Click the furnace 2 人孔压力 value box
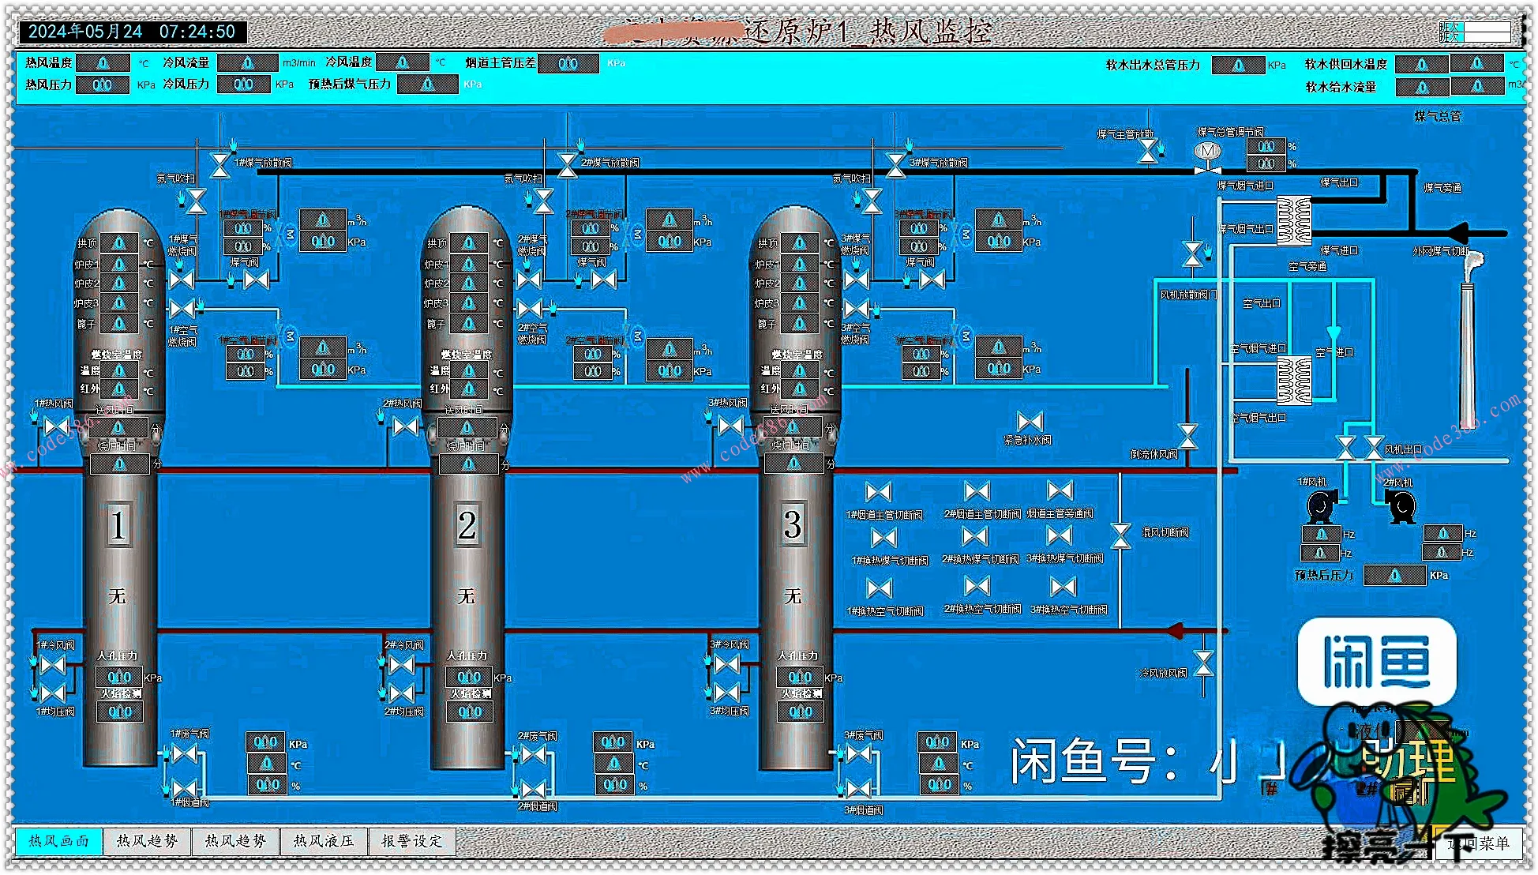The width and height of the screenshot is (1538, 875). pyautogui.click(x=469, y=677)
